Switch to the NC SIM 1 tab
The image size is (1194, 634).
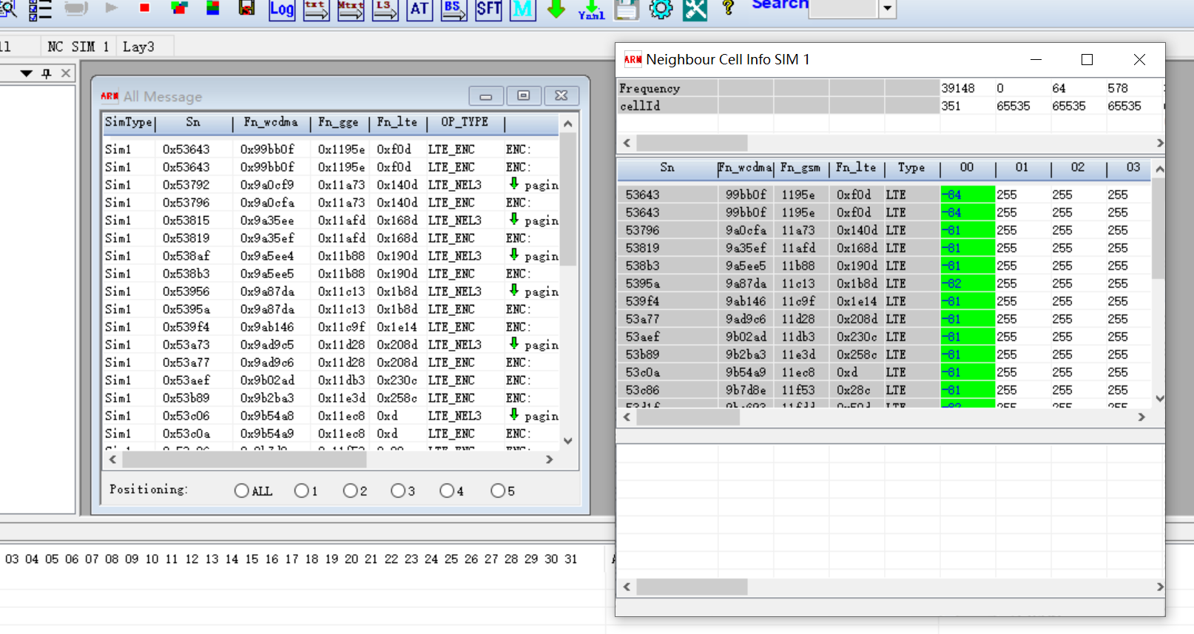[78, 47]
